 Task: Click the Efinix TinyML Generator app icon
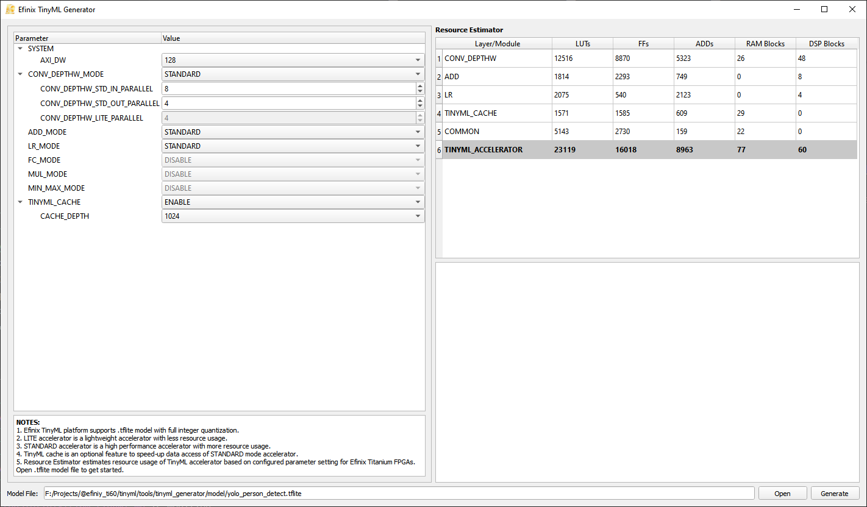[10, 10]
